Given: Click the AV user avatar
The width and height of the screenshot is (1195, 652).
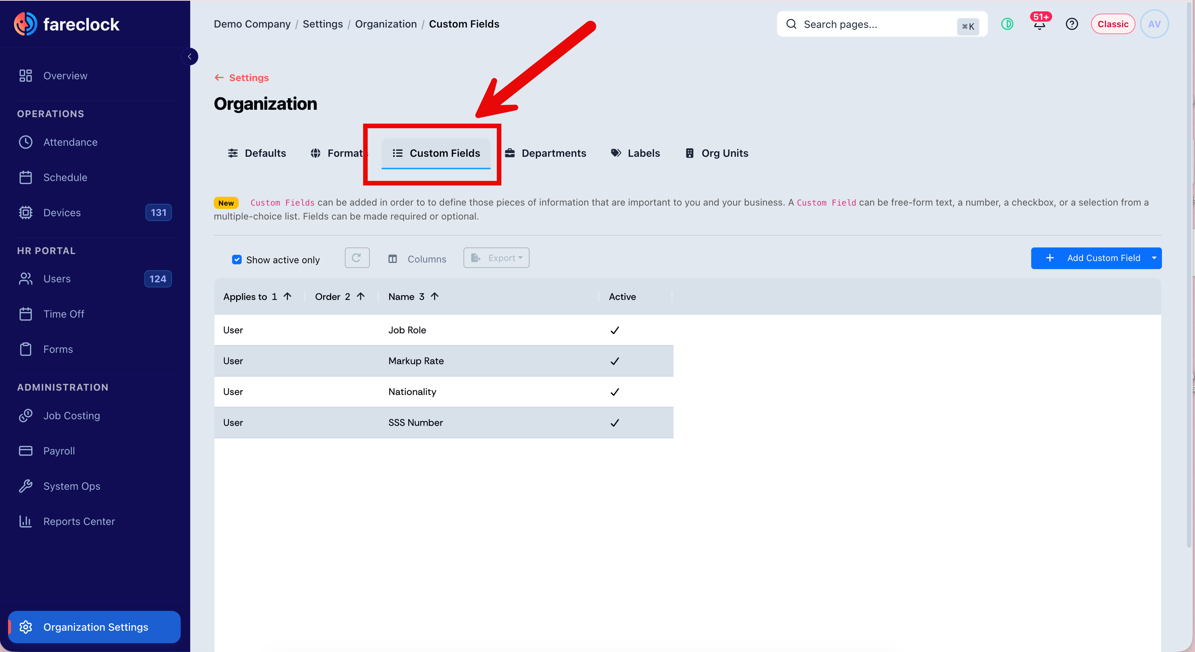Looking at the screenshot, I should tap(1154, 24).
